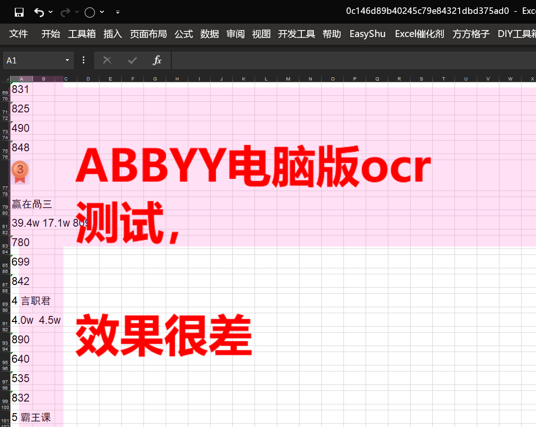Viewport: 536px width, 427px height.
Task: Select column B header
Action: click(44, 79)
